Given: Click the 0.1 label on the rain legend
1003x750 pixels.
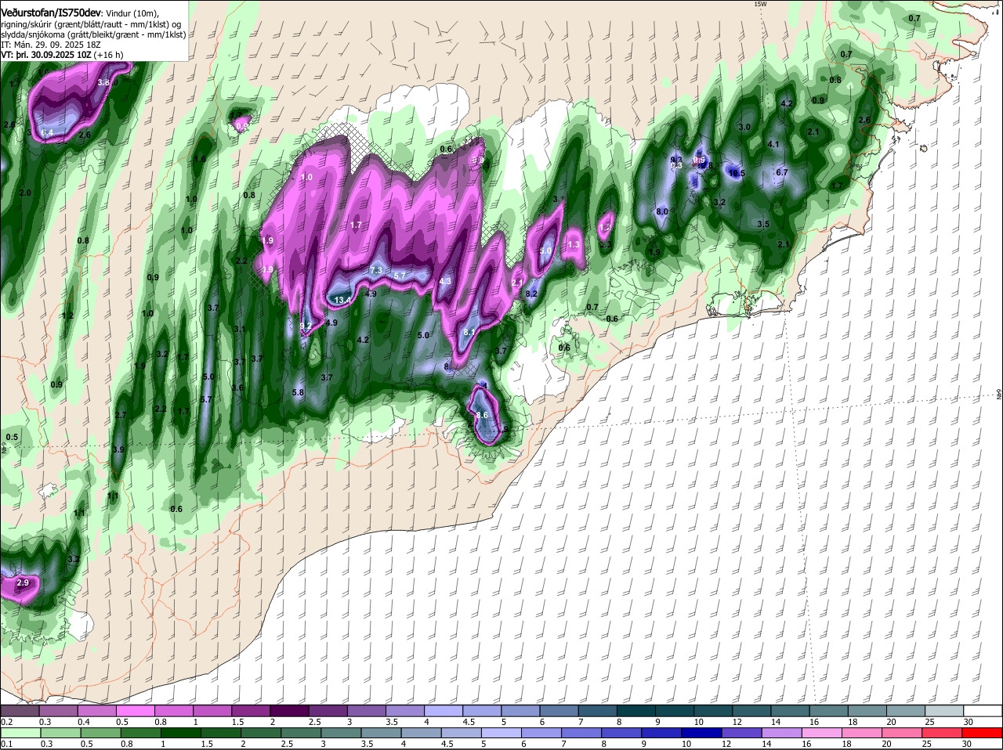Looking at the screenshot, I should 6,744.
